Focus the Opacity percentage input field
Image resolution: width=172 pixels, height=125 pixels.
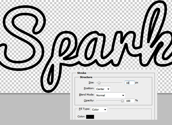(129, 100)
